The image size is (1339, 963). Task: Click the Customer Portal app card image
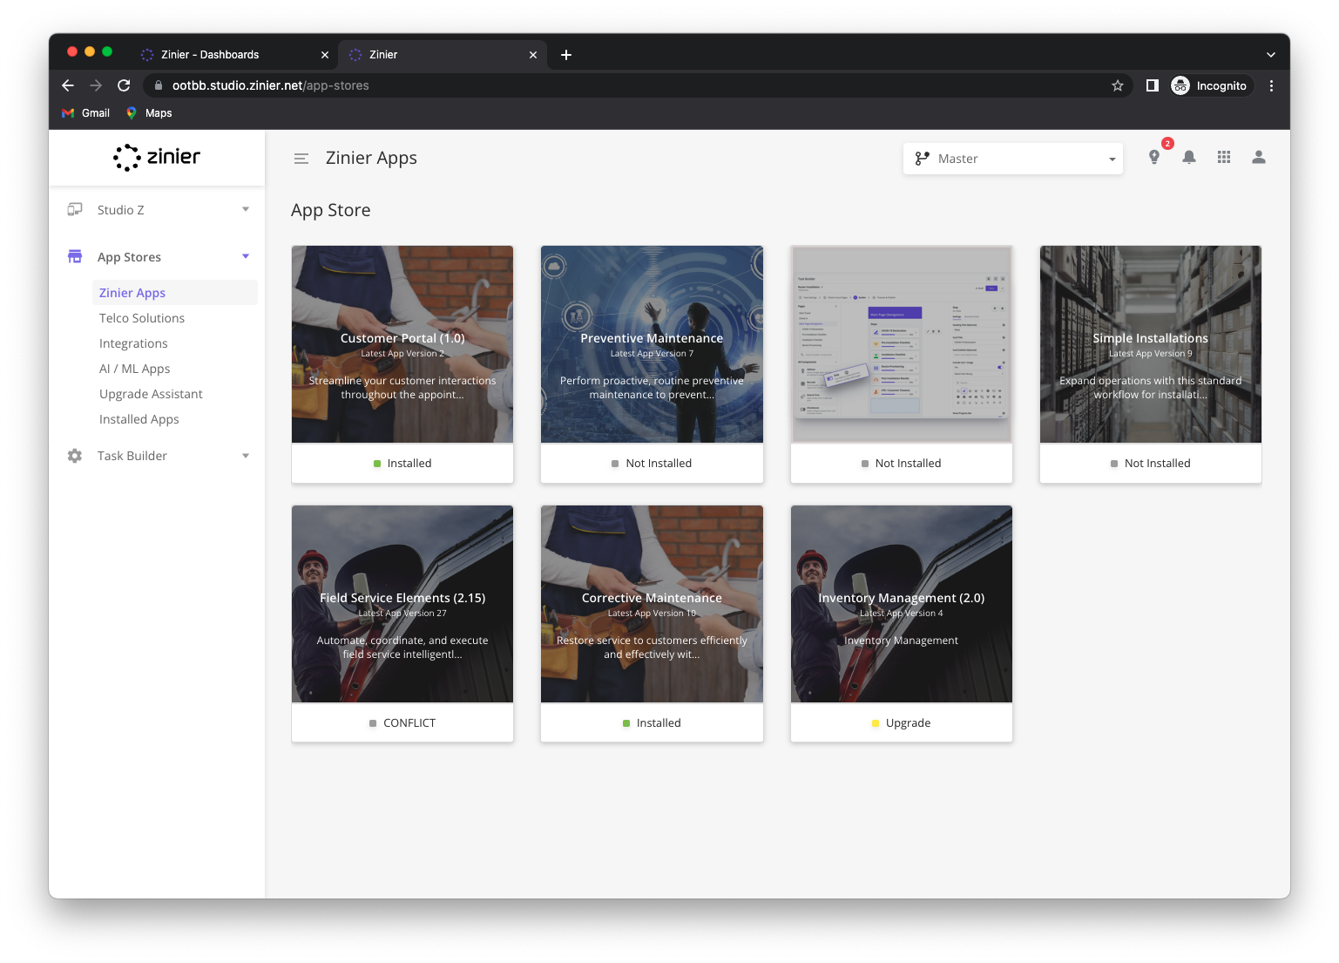coord(402,343)
